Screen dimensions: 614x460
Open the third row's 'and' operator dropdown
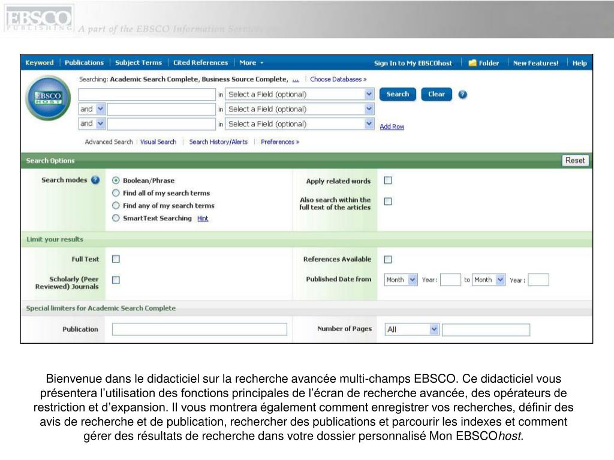pyautogui.click(x=92, y=123)
